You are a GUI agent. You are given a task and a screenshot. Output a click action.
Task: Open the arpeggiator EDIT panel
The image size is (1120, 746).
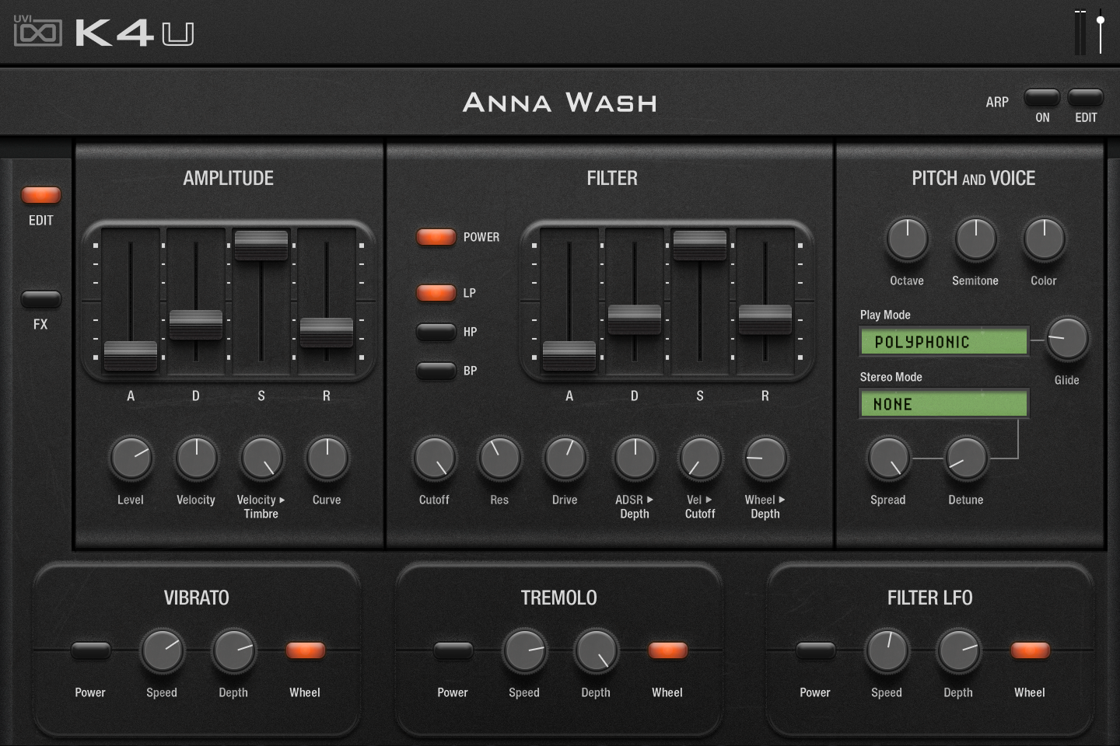(x=1086, y=99)
